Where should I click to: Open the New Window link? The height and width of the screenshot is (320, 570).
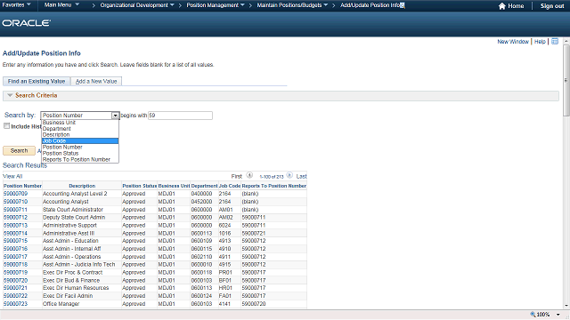tap(513, 42)
